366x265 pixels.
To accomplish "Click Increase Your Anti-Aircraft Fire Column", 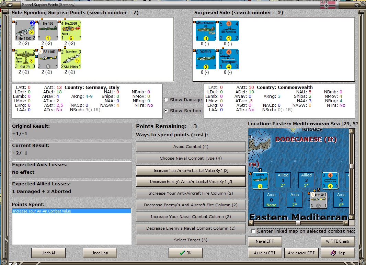I will point(191,193).
